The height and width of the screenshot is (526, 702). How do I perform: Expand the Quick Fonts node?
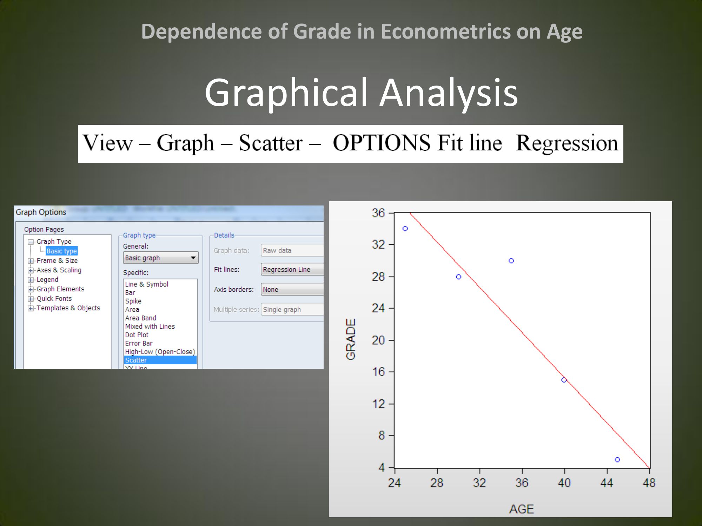coord(31,299)
